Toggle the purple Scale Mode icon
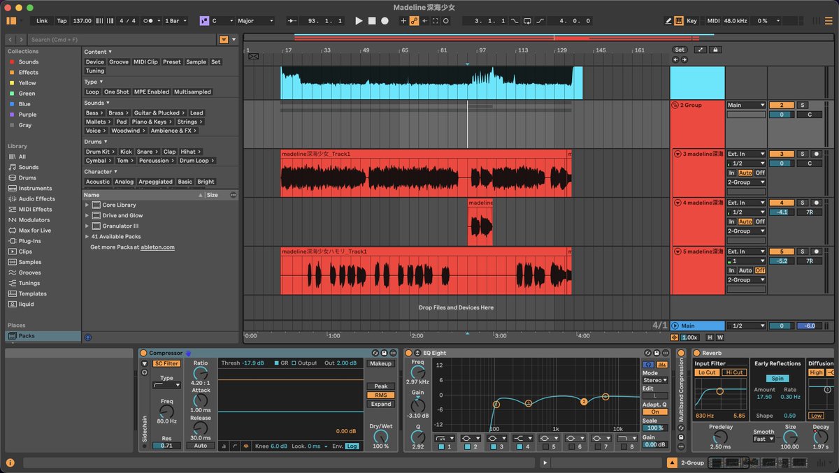839x473 pixels. click(203, 21)
